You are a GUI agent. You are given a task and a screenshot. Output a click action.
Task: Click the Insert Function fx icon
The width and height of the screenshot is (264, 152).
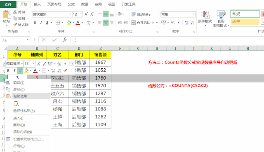pyautogui.click(x=65, y=40)
